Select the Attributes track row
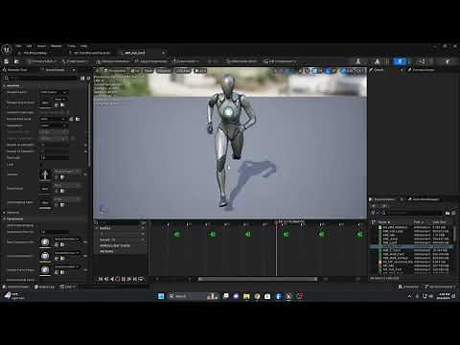 120,251
